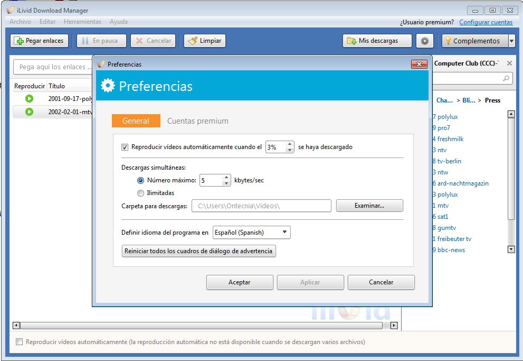Click the Reproducir column header

pos(30,86)
